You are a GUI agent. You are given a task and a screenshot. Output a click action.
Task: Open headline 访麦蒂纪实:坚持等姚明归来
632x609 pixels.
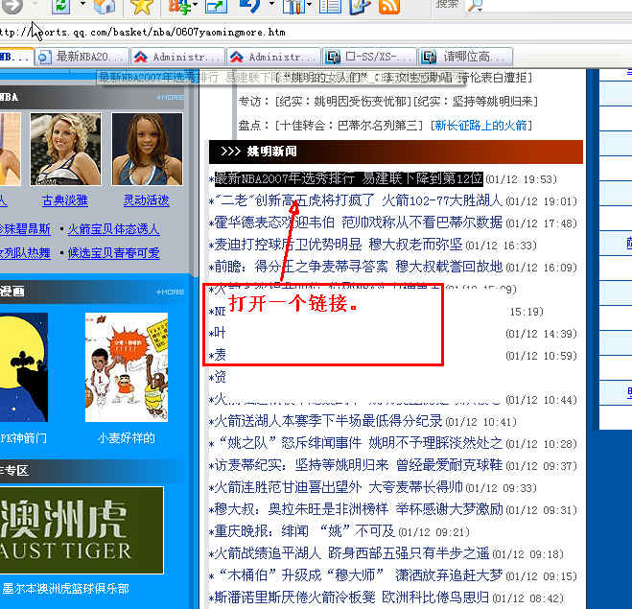[x=301, y=465]
